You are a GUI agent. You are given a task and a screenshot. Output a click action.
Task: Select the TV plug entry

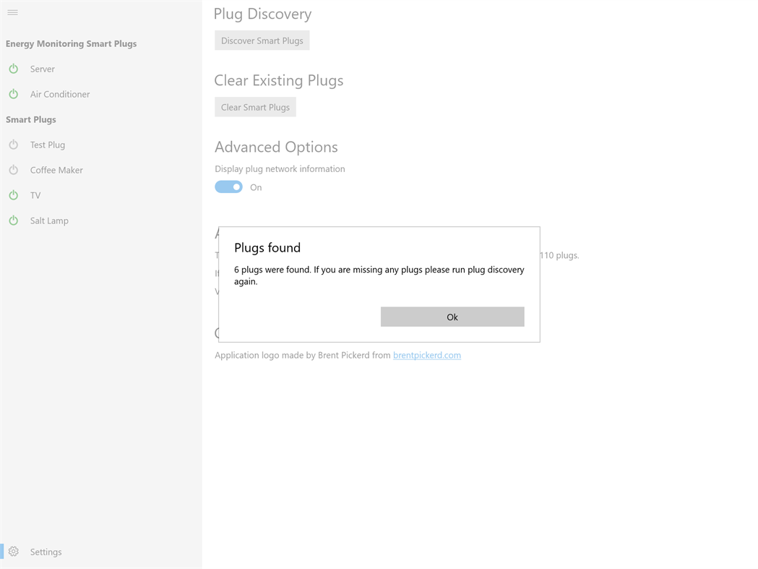[x=35, y=195]
